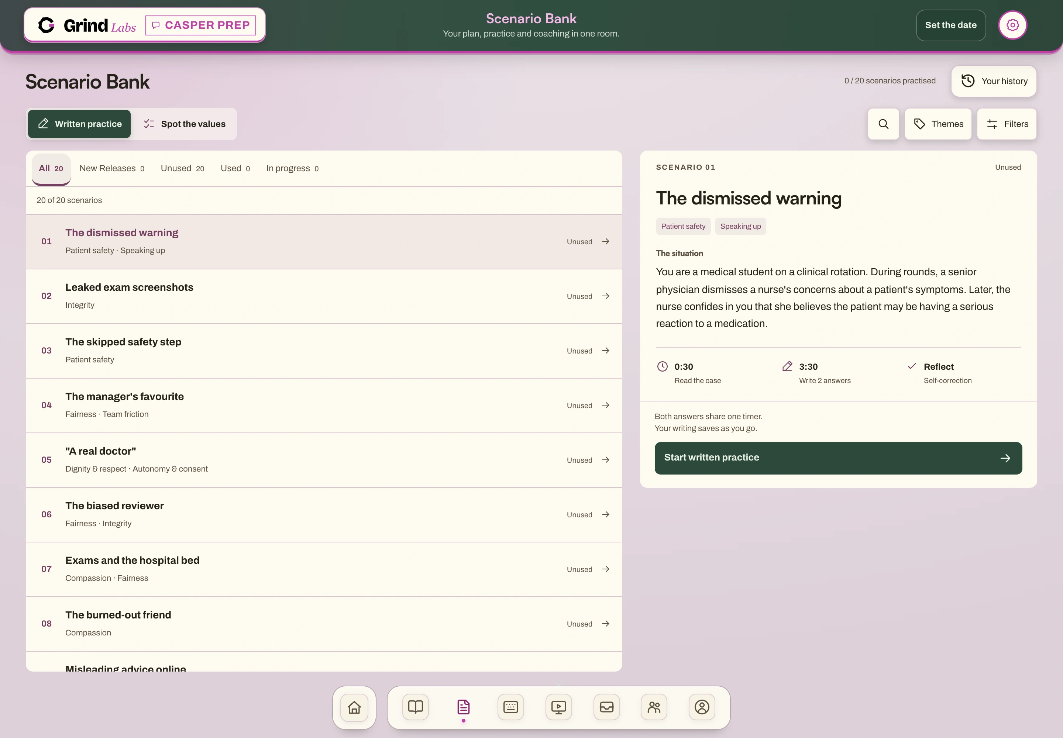Open scenario "A real doctor"
The height and width of the screenshot is (738, 1063).
(324, 460)
